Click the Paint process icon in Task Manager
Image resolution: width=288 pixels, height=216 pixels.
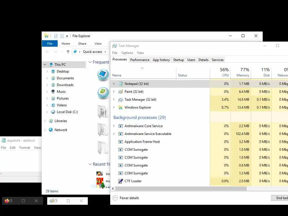(x=121, y=92)
